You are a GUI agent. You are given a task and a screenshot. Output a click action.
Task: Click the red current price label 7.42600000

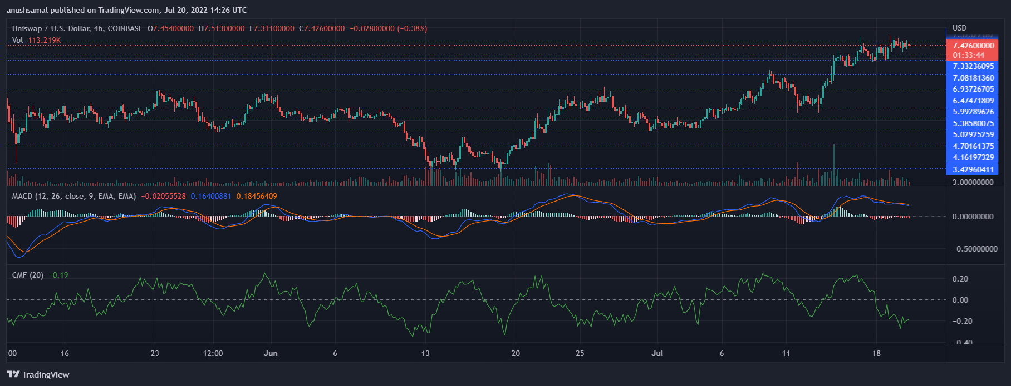(x=971, y=46)
